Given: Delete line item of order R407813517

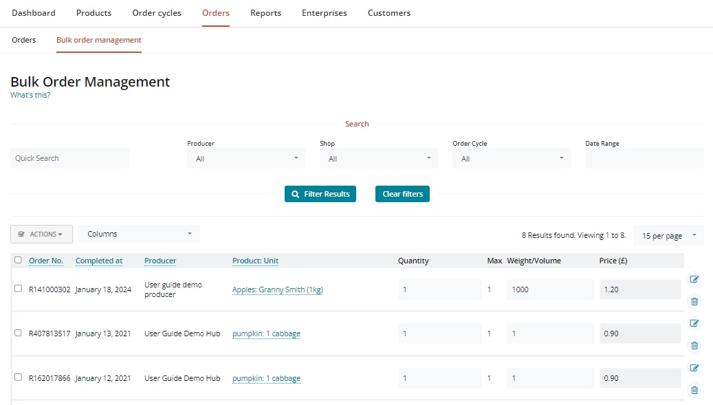Looking at the screenshot, I should tap(694, 345).
